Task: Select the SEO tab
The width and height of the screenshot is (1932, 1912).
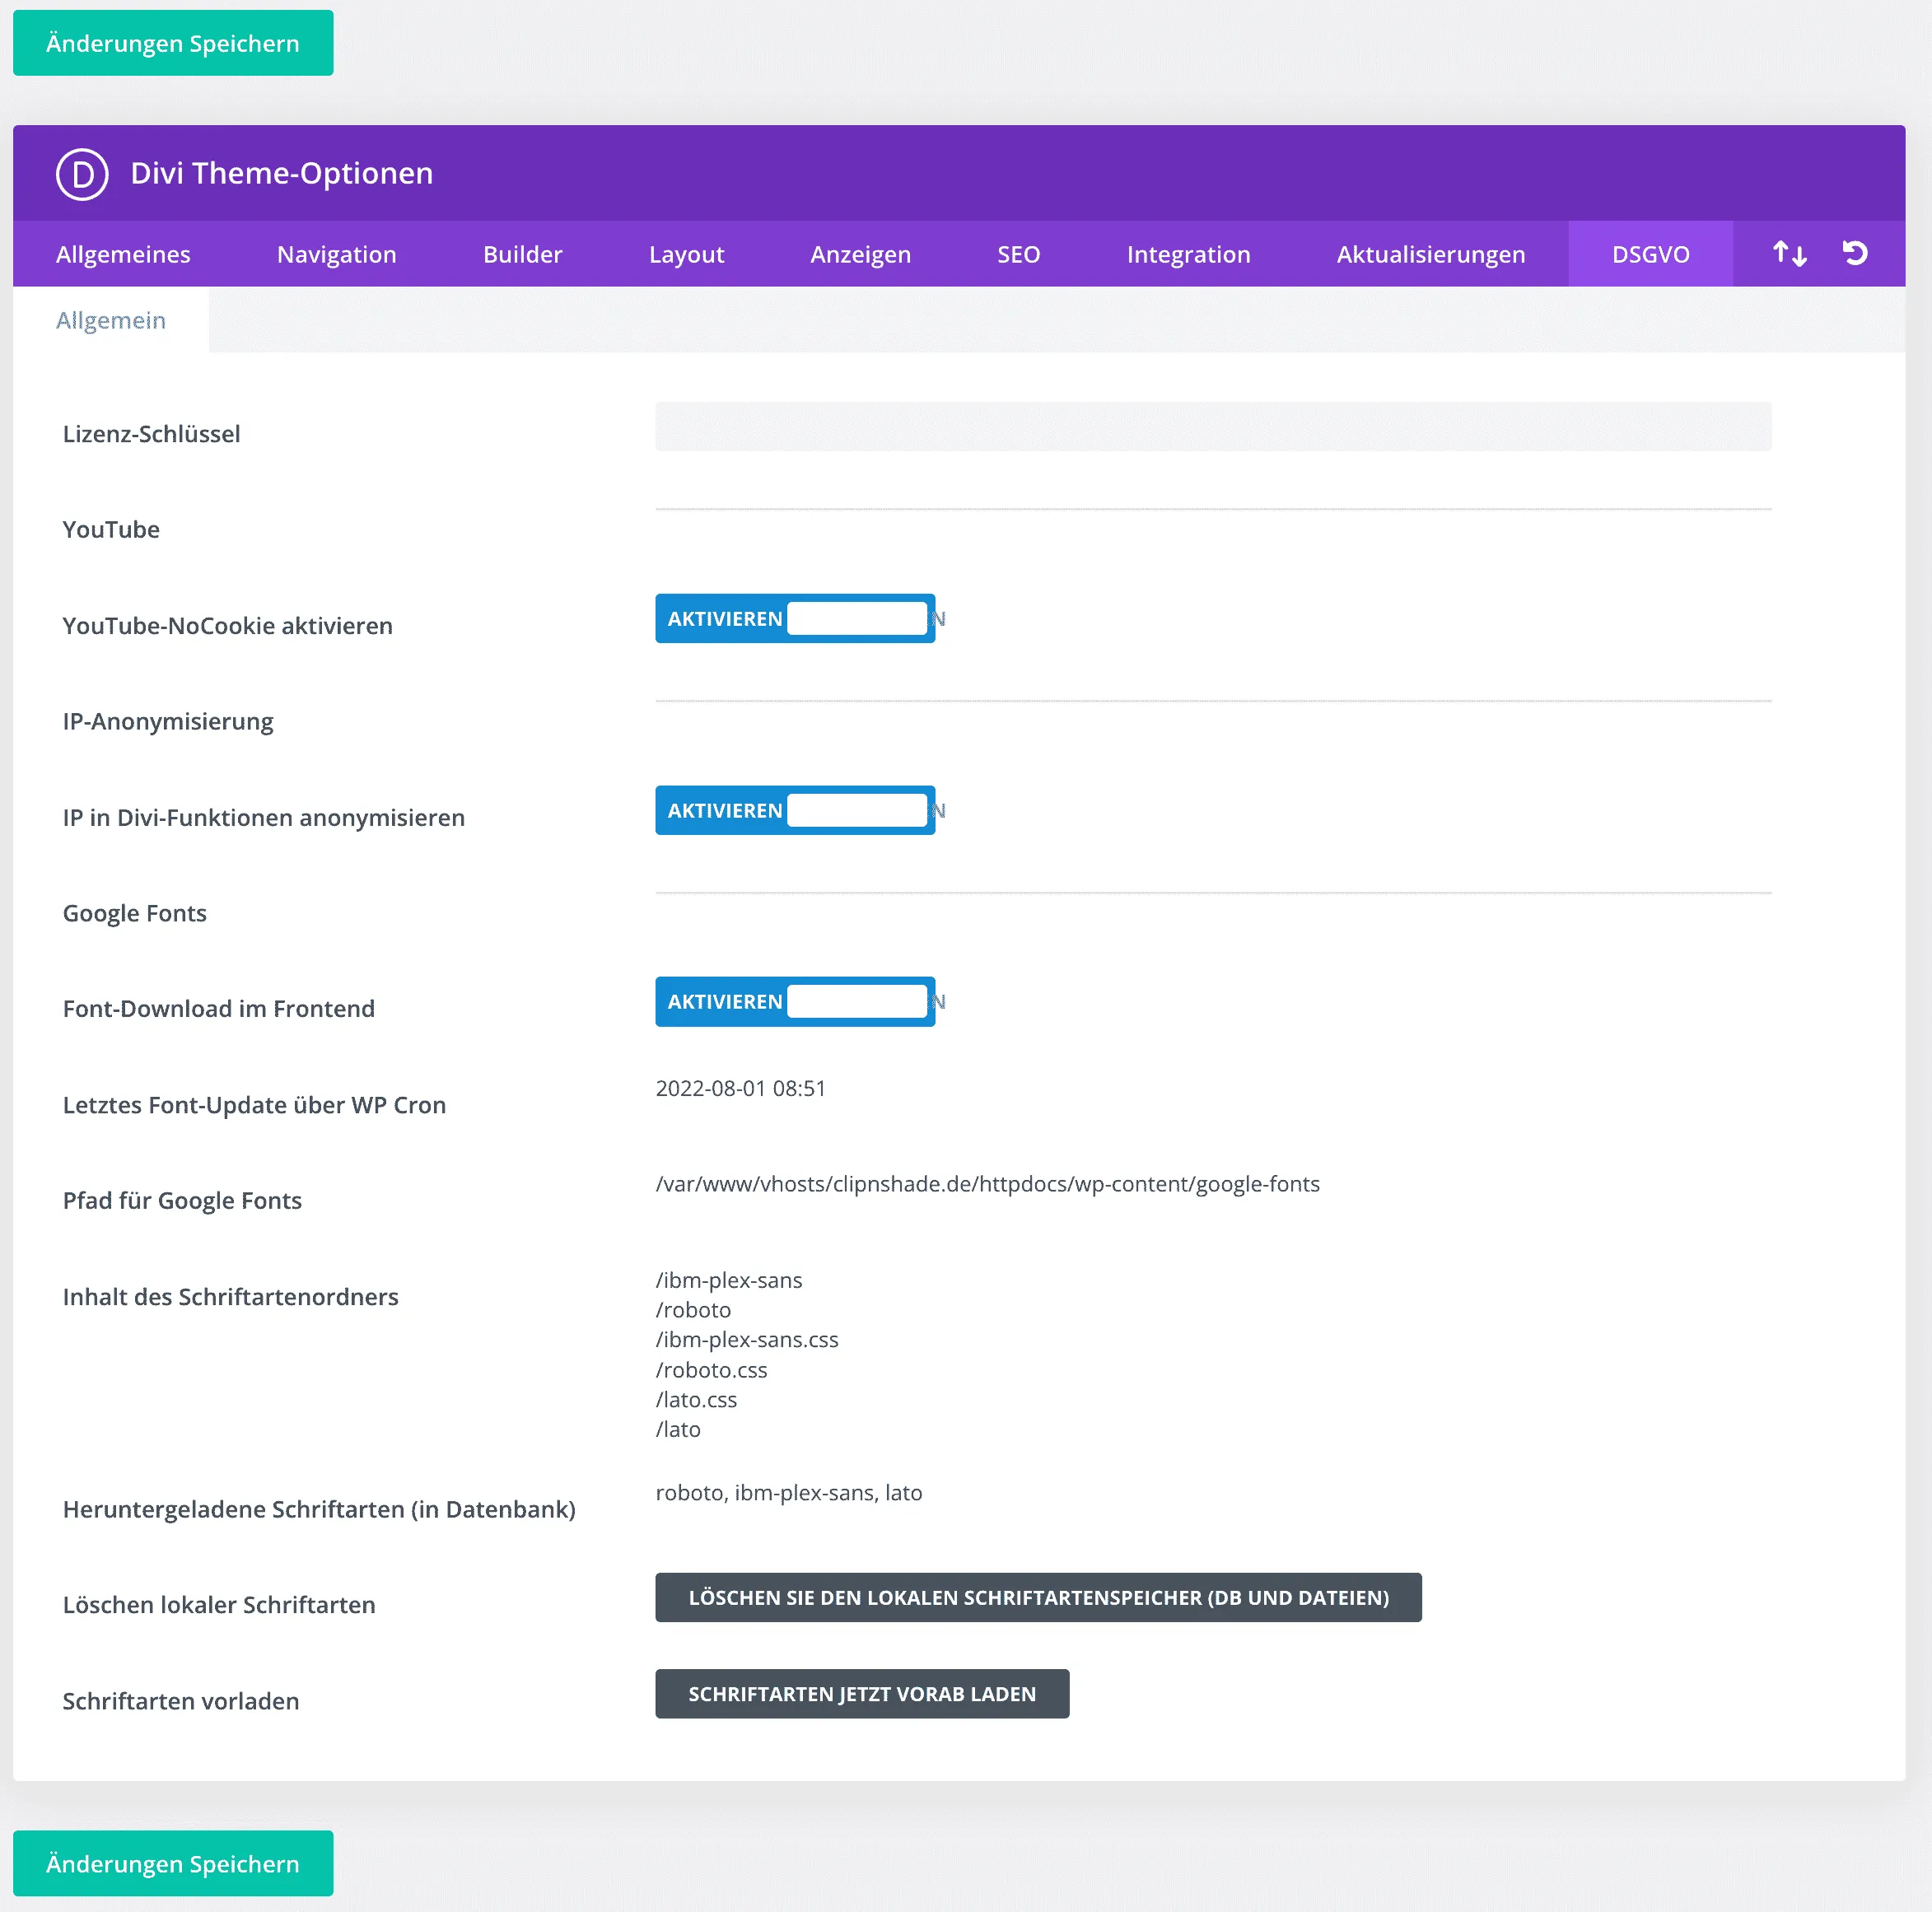Action: 1018,254
